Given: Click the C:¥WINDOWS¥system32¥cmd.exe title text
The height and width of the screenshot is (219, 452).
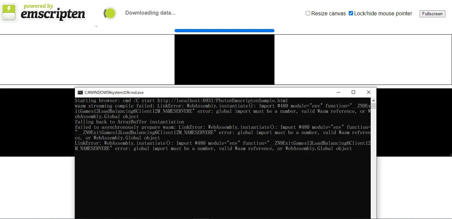Looking at the screenshot, I should point(114,93).
